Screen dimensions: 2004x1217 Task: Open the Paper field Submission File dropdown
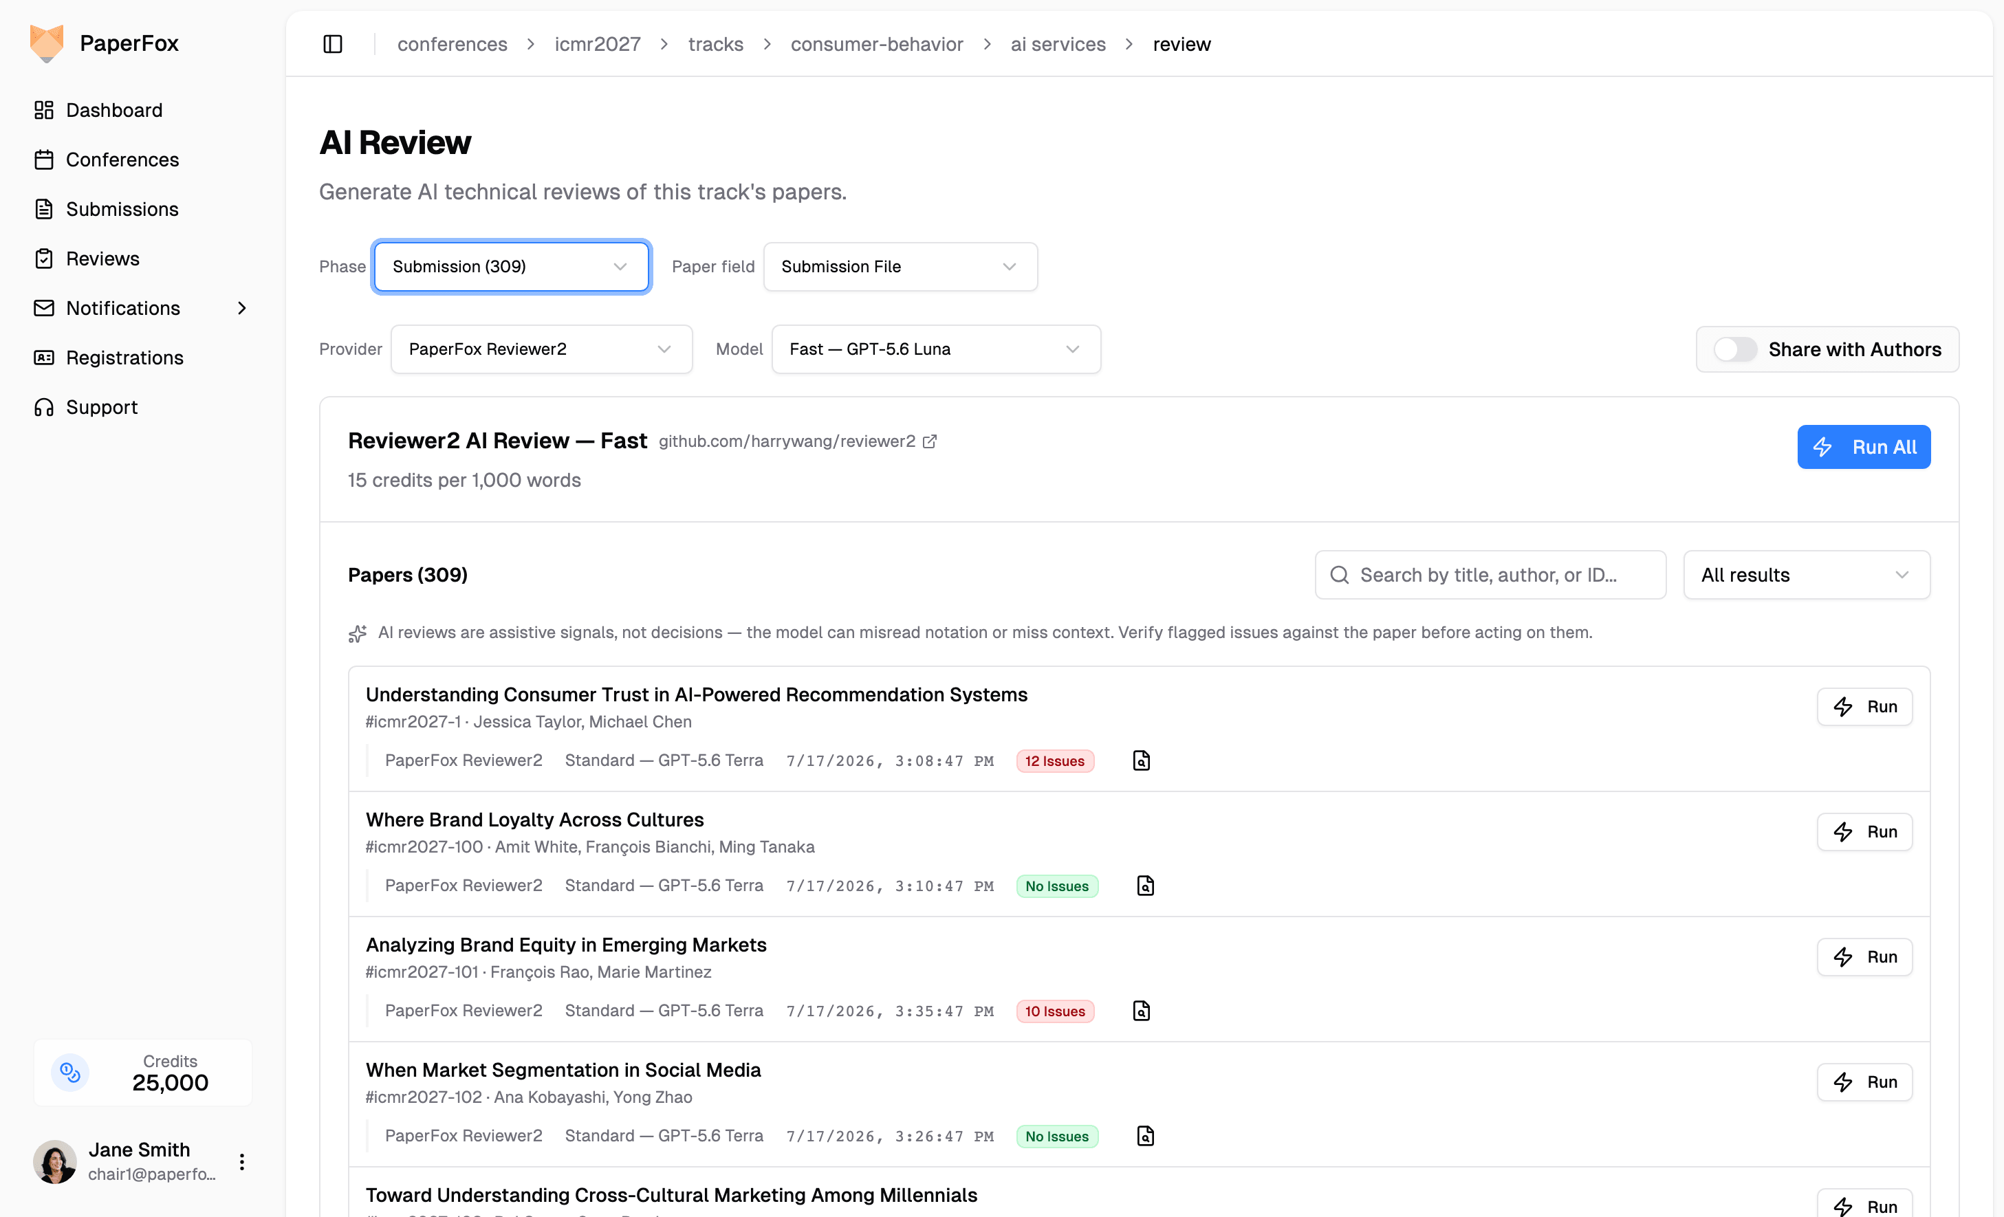[900, 267]
